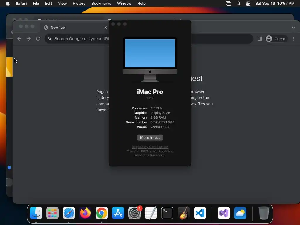Click the serial number C02CJ1Y8HX87
The height and width of the screenshot is (225, 300).
click(x=162, y=122)
